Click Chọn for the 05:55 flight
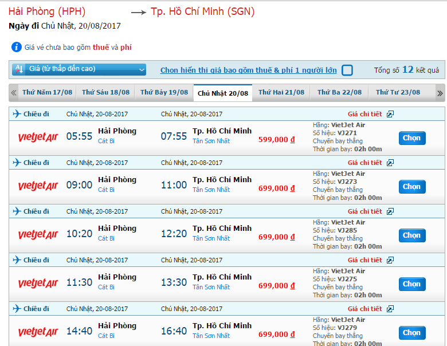The image size is (447, 346). (411, 138)
